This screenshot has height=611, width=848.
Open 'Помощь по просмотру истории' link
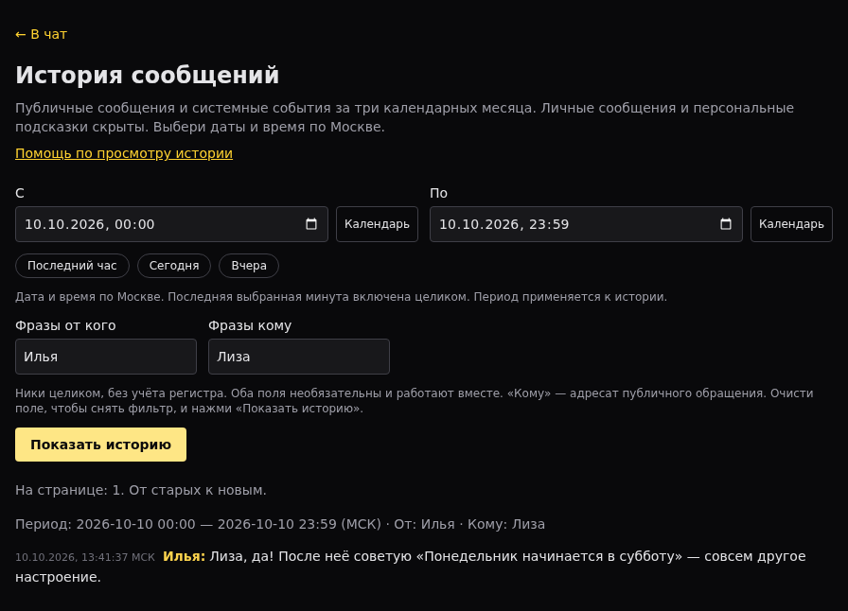(x=124, y=153)
